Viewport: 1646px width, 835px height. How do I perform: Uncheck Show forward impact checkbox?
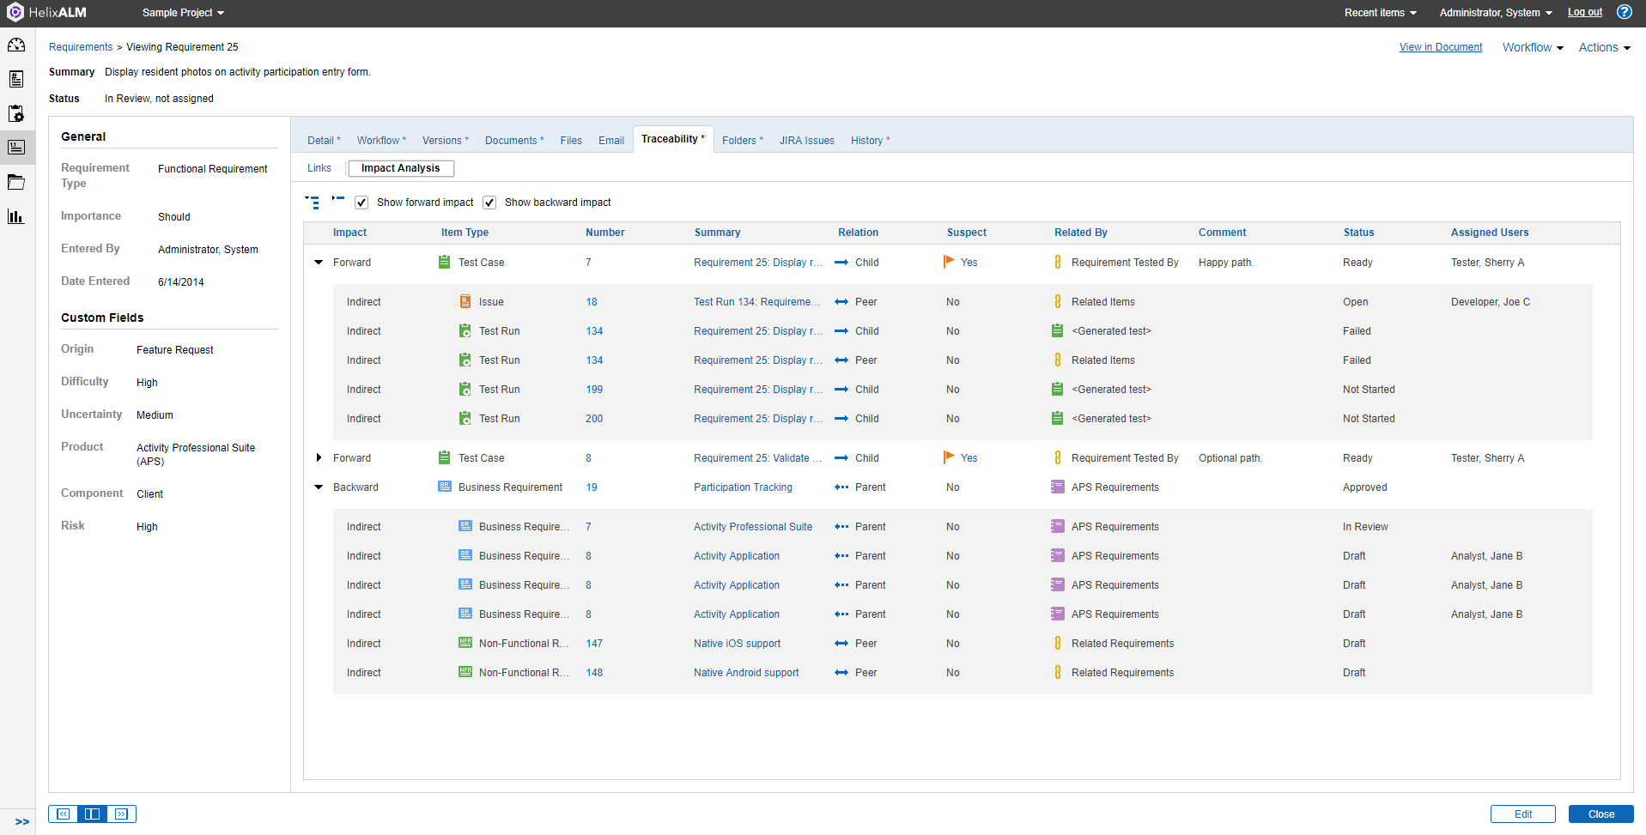[x=361, y=203]
